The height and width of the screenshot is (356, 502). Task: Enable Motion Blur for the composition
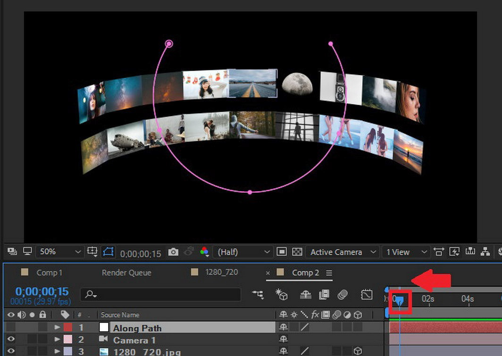point(343,295)
